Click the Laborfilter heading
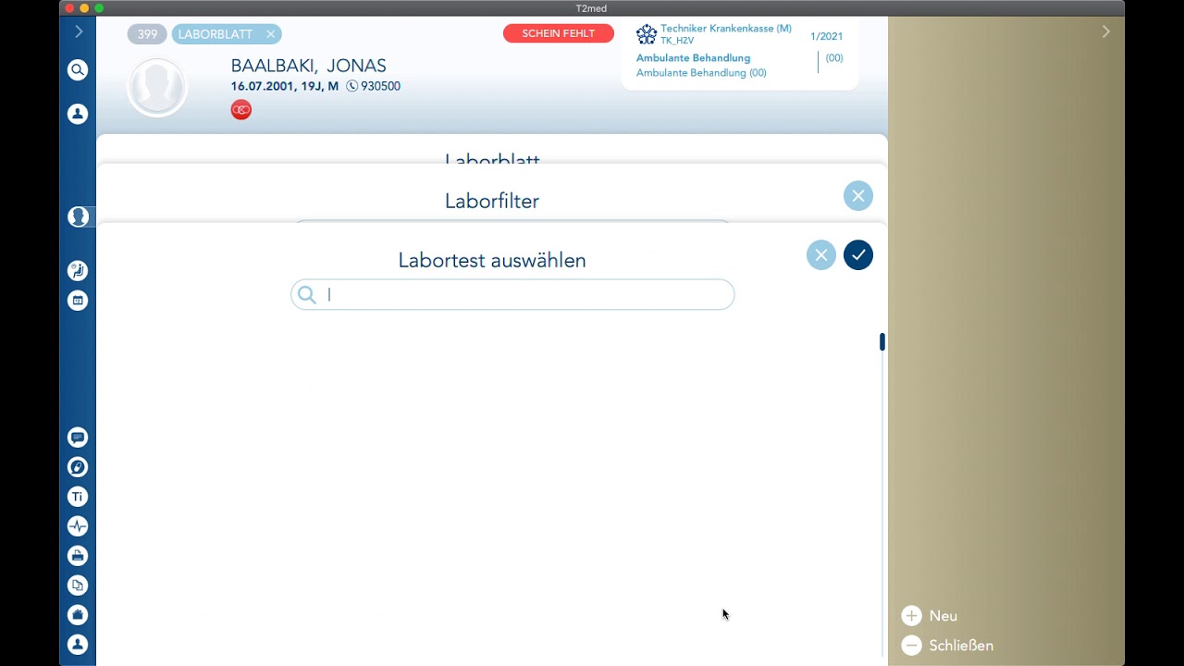 pos(492,202)
